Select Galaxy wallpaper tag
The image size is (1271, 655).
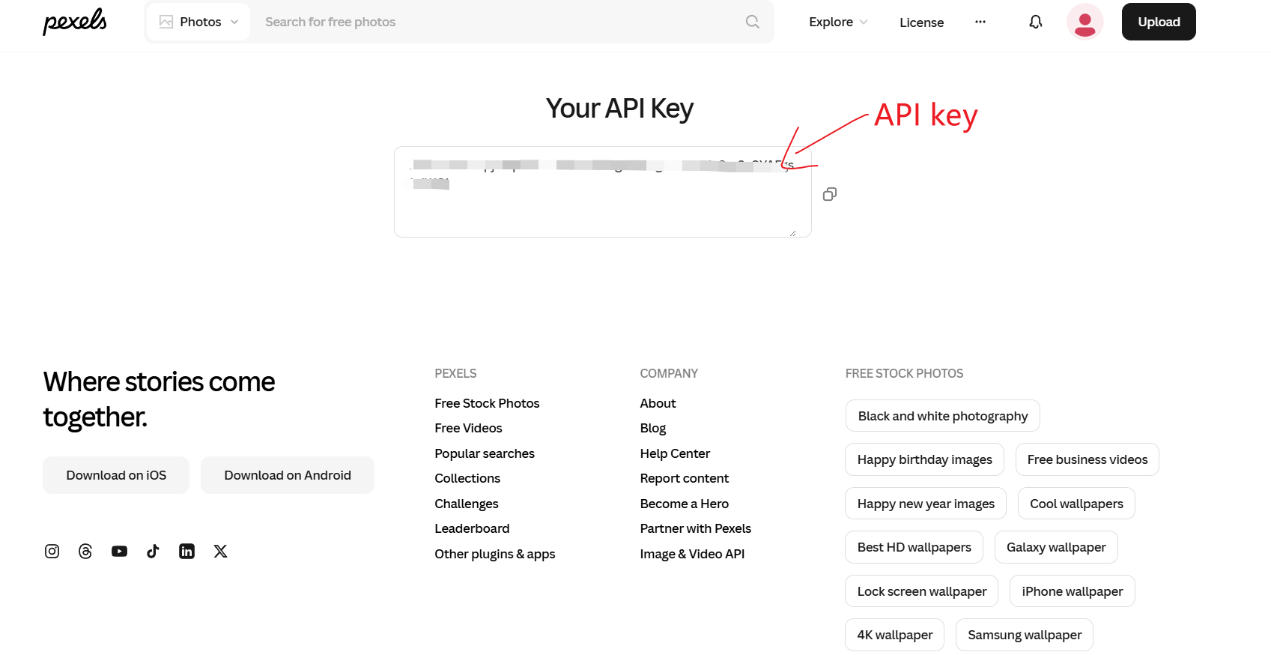pos(1056,547)
